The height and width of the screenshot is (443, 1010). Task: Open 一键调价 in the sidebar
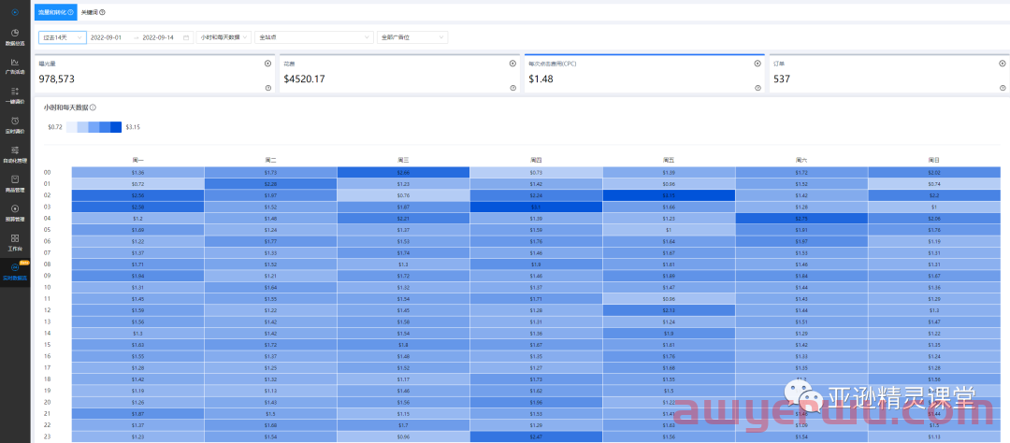click(x=15, y=96)
